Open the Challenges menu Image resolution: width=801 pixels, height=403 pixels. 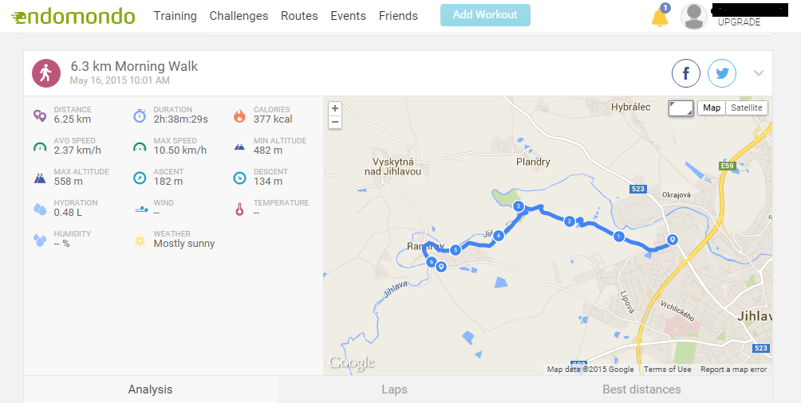[239, 16]
